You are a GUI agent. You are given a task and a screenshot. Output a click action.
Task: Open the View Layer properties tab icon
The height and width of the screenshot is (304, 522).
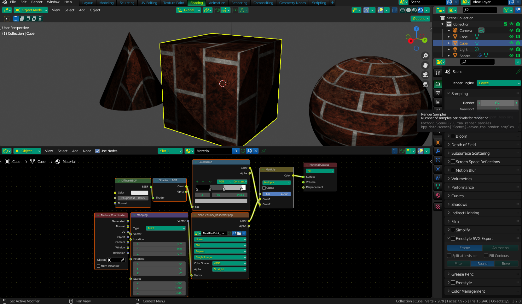point(438,102)
